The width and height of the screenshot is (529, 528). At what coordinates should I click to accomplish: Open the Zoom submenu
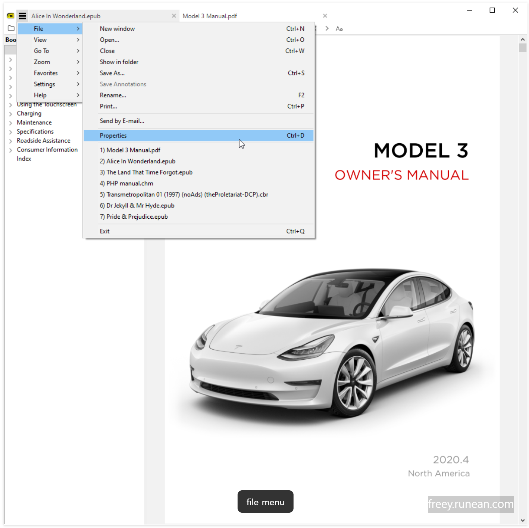[x=50, y=62]
